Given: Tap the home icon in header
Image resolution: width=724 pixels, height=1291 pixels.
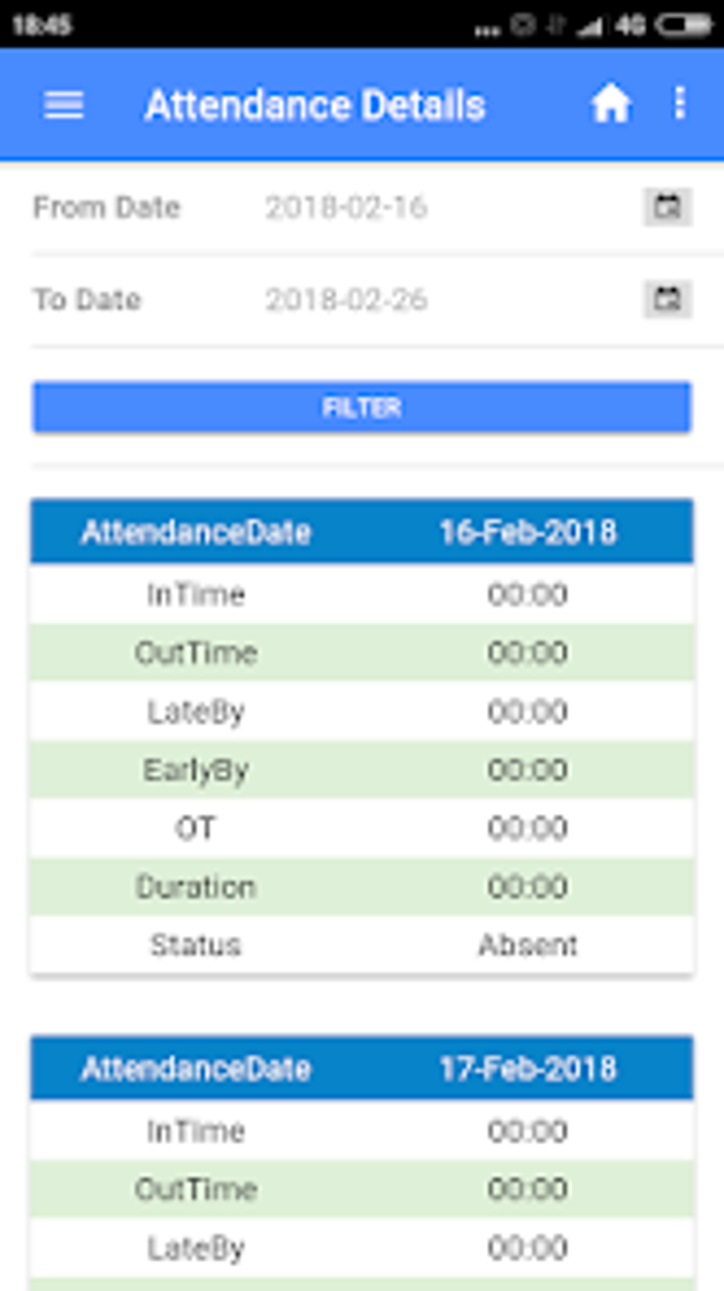Looking at the screenshot, I should click(610, 104).
